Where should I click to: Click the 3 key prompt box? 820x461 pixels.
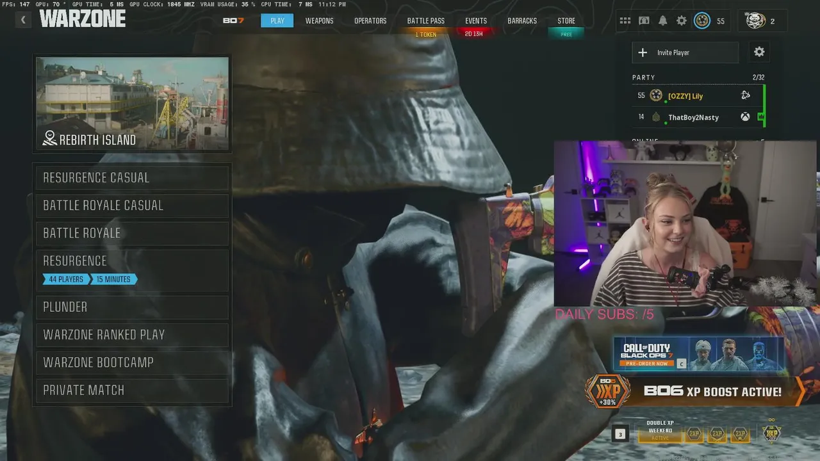coord(619,434)
